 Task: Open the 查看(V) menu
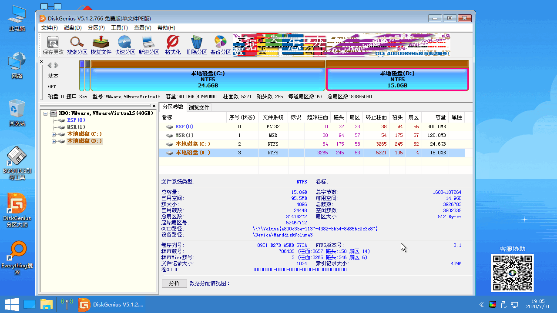[142, 28]
